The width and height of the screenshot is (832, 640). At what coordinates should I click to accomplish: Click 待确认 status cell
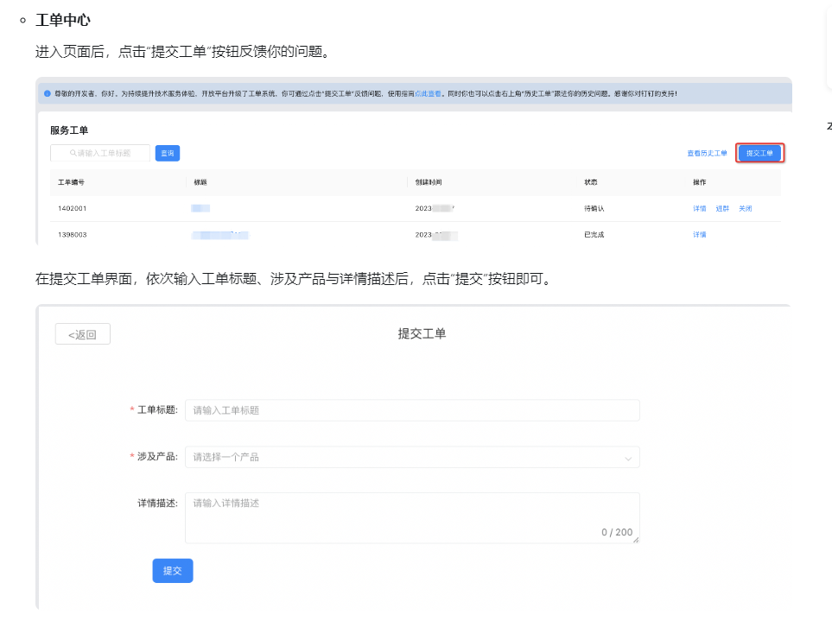pyautogui.click(x=594, y=208)
